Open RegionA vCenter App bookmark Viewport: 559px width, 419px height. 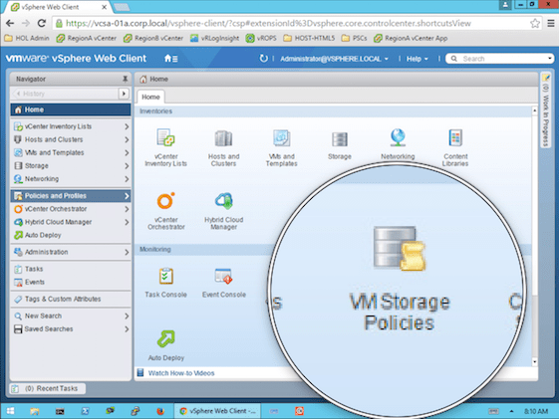(411, 38)
